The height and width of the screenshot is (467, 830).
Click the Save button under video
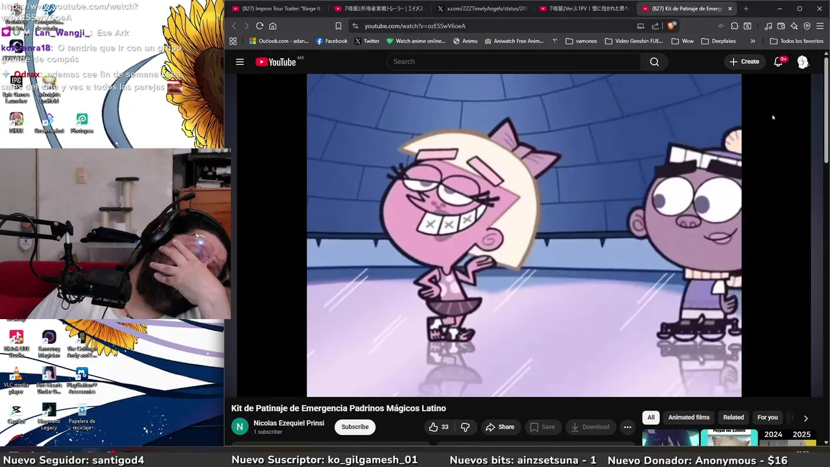tap(543, 427)
